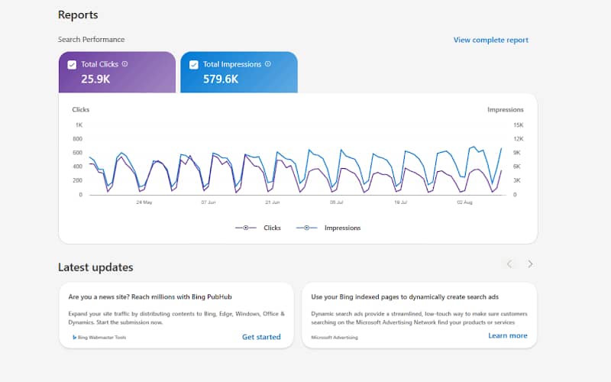Toggle Clicks series via legend label
Screen dimensions: 611x382
pyautogui.click(x=272, y=228)
